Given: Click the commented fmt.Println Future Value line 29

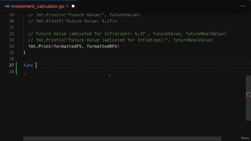Looking at the screenshot, I should (x=84, y=15).
